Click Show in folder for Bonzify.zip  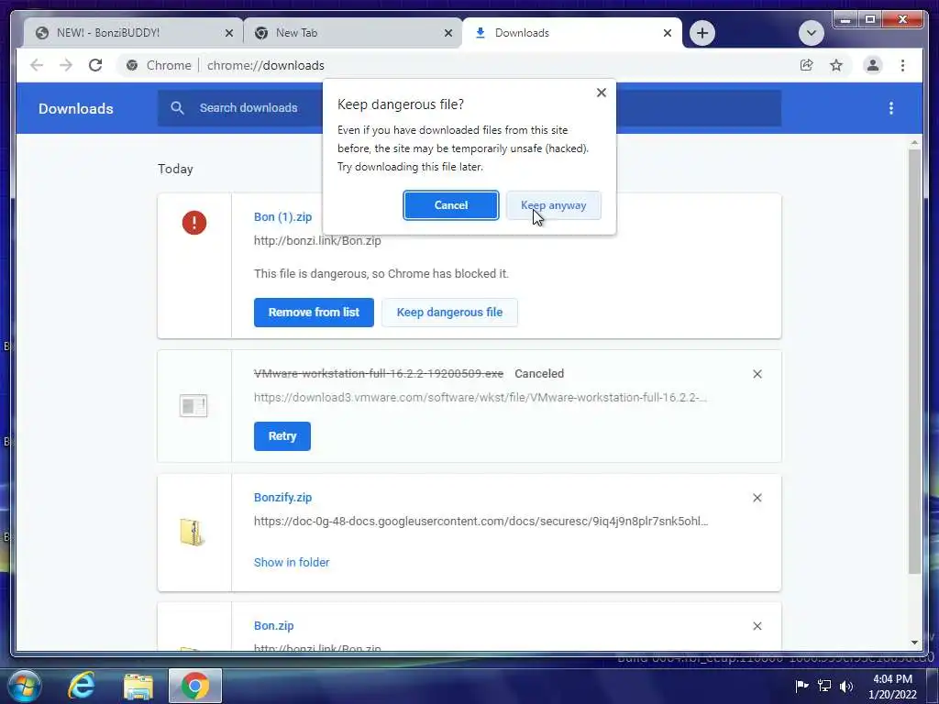tap(292, 562)
